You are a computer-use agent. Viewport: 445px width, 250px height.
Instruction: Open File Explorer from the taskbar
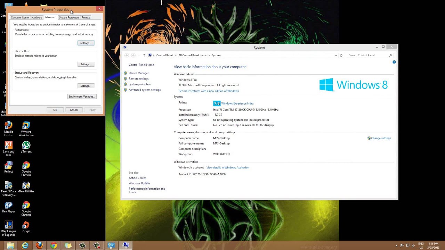11,245
